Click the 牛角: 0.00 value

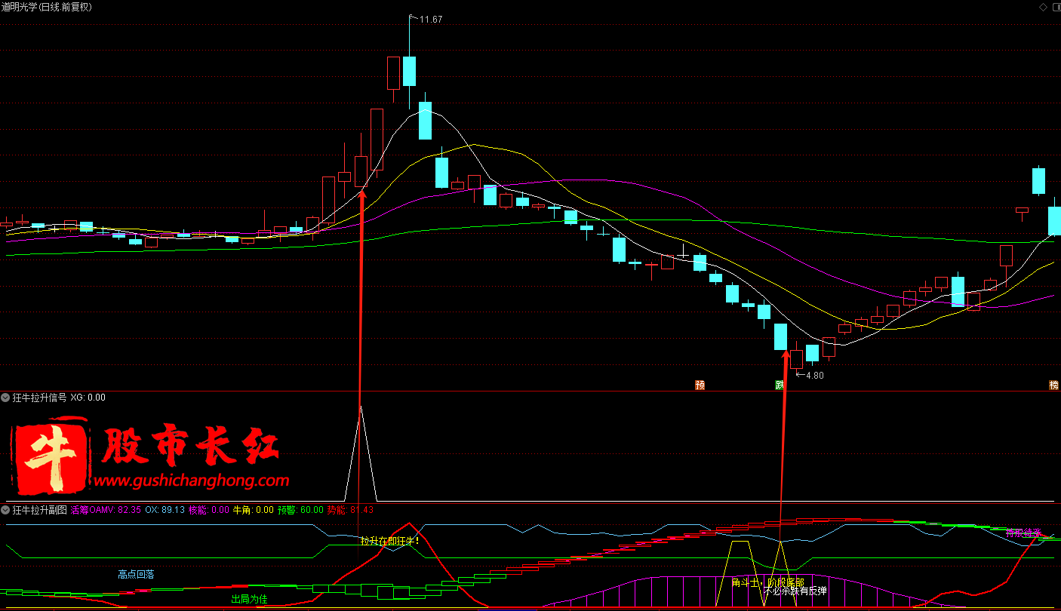[254, 510]
